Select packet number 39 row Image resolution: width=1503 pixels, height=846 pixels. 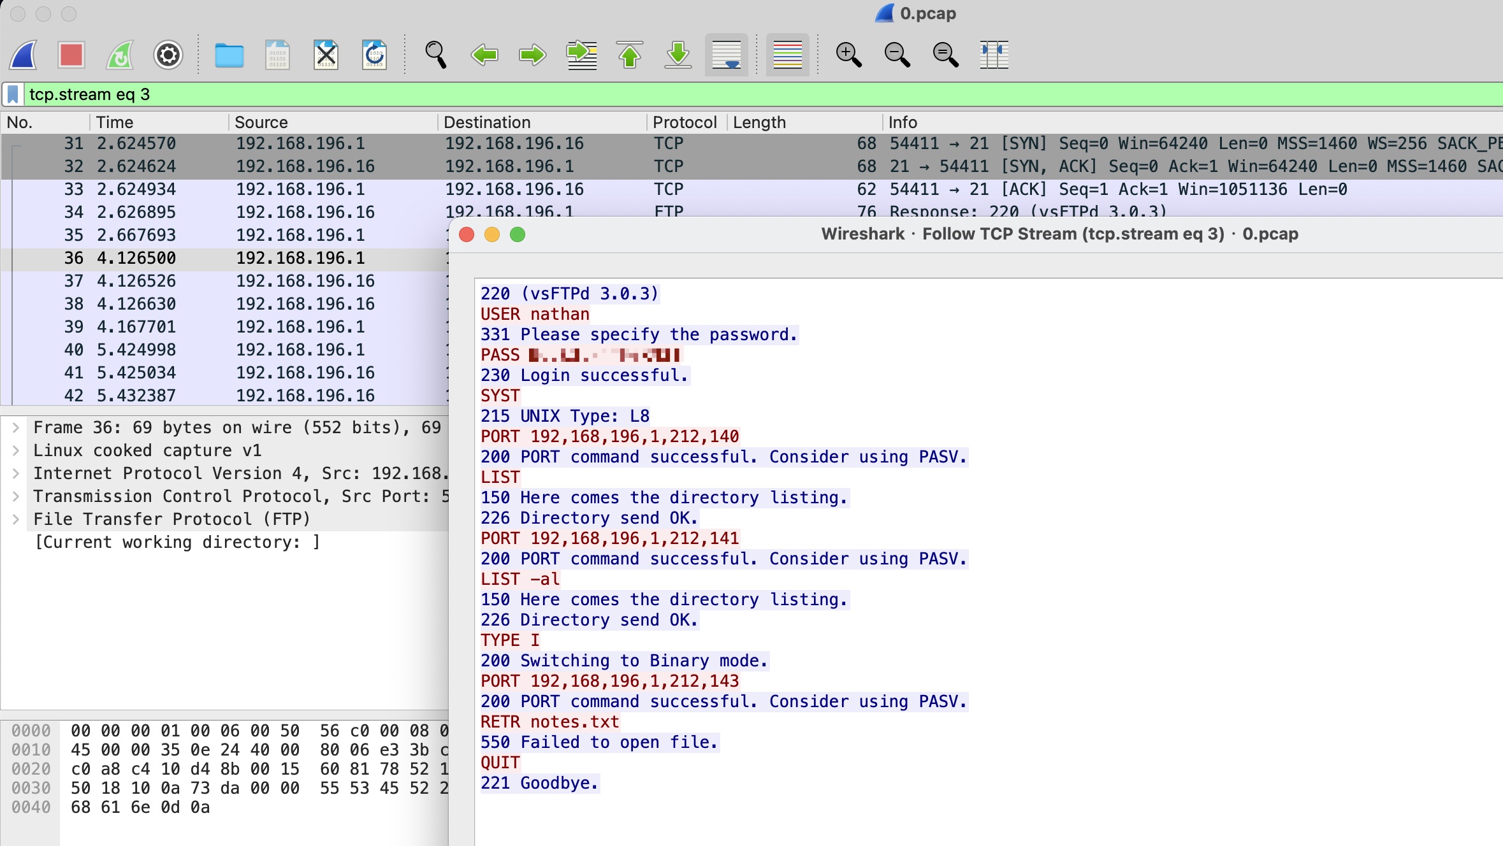(x=223, y=327)
